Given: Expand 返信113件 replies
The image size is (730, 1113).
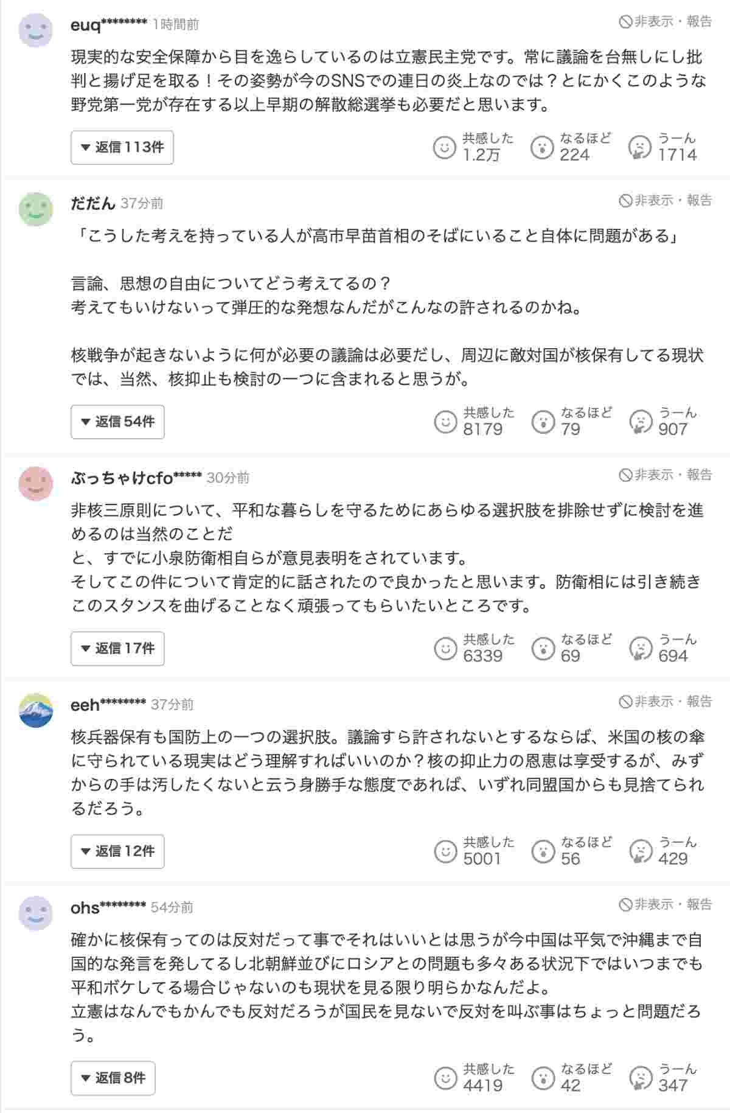Looking at the screenshot, I should point(122,147).
